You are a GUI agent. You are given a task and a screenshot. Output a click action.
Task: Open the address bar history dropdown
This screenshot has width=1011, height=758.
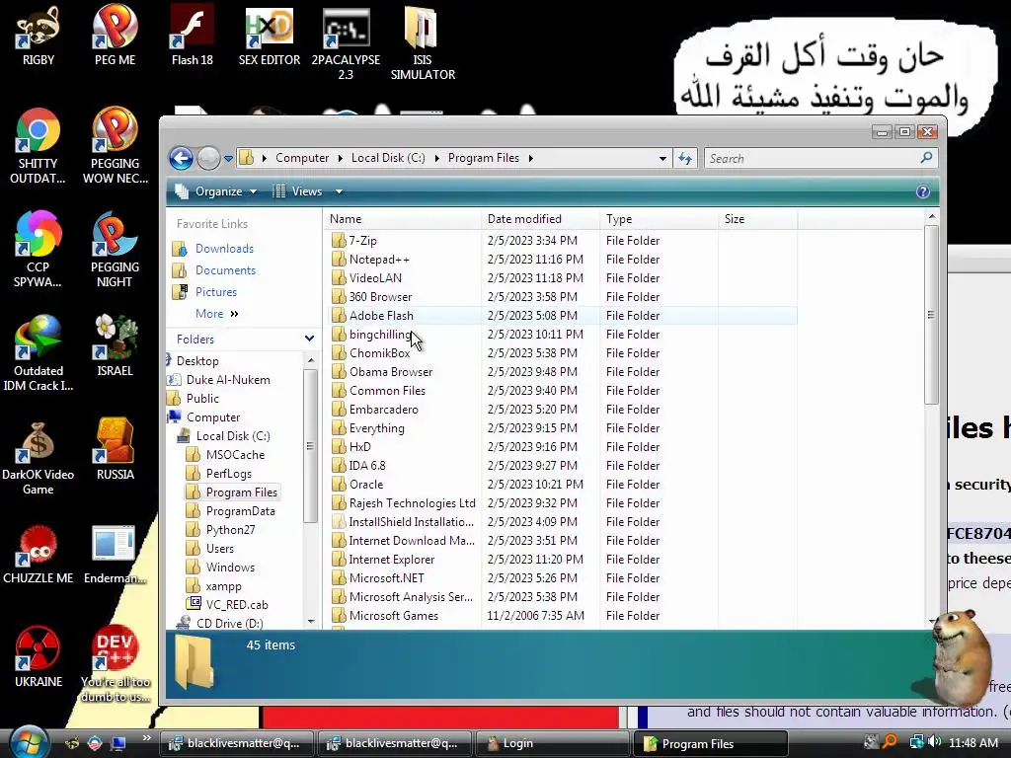tap(662, 159)
